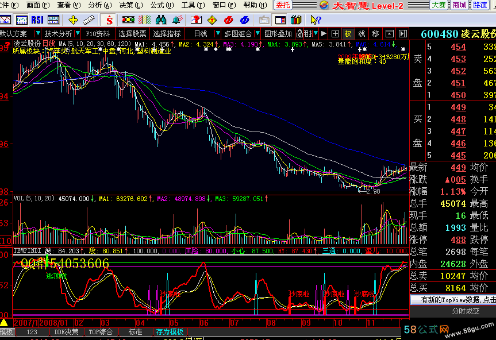Screen dimensions: 496x340
Task: Open the 分析(A) menu
Action: (x=100, y=5)
